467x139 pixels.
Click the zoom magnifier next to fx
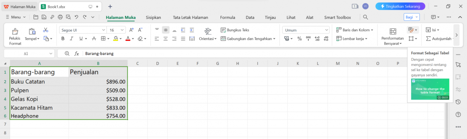pos(67,53)
